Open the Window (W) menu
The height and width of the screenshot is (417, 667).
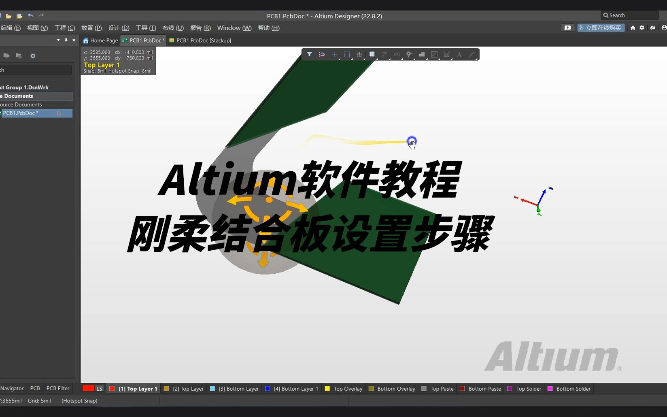[x=234, y=28]
